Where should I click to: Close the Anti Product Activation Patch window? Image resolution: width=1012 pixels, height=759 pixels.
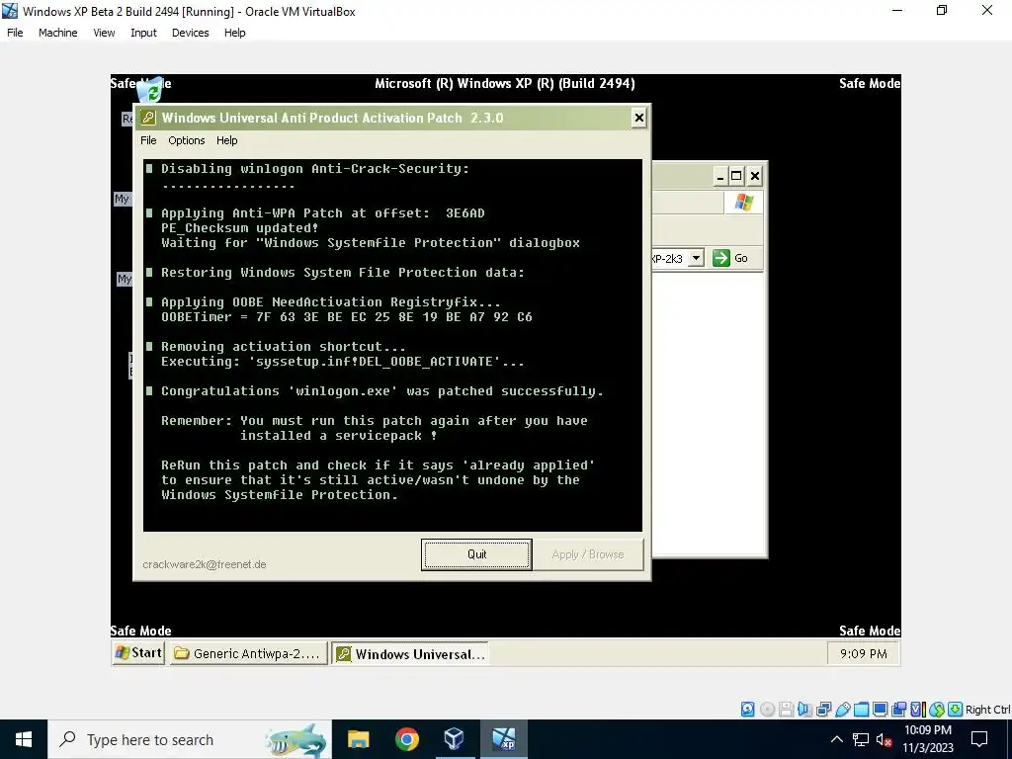tap(639, 118)
